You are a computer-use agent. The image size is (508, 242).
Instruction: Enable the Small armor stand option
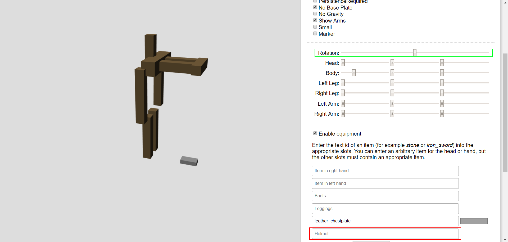[315, 27]
